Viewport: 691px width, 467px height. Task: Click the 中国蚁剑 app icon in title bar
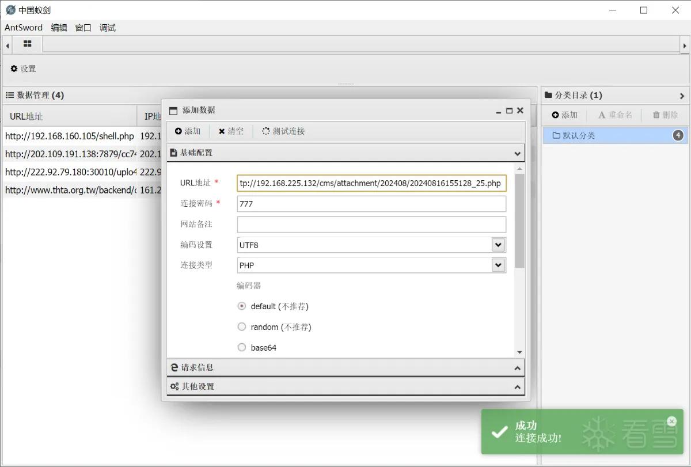pos(10,10)
